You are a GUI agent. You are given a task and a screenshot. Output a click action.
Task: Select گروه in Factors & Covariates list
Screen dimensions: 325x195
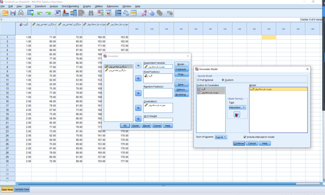[x=211, y=89]
